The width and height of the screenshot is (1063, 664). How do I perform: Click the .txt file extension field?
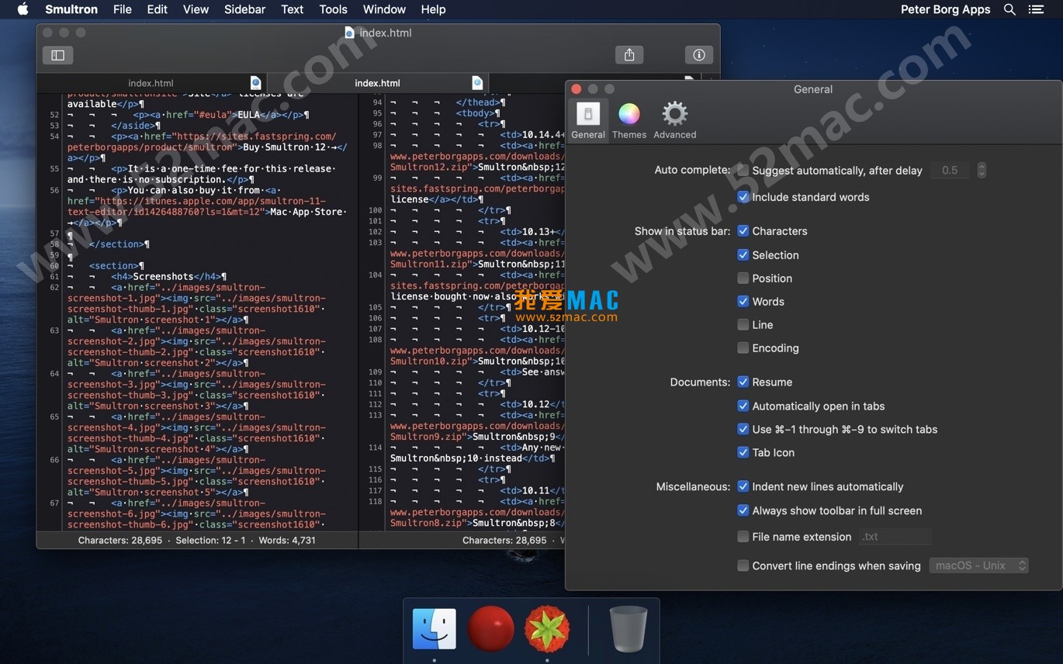point(895,537)
